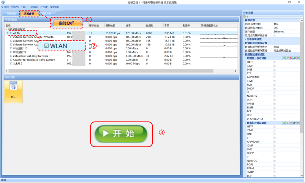Check VirtualBox Host-Only Network checkbox
Screen dimensions: 305x183
pos(11,56)
